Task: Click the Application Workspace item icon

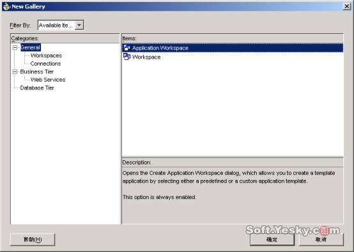Action: 127,48
